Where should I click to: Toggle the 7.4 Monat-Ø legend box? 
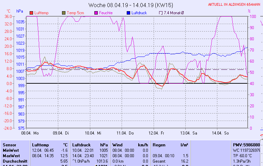(x=161, y=13)
